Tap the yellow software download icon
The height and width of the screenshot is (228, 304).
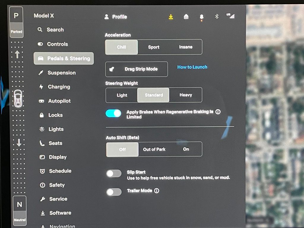click(x=171, y=17)
